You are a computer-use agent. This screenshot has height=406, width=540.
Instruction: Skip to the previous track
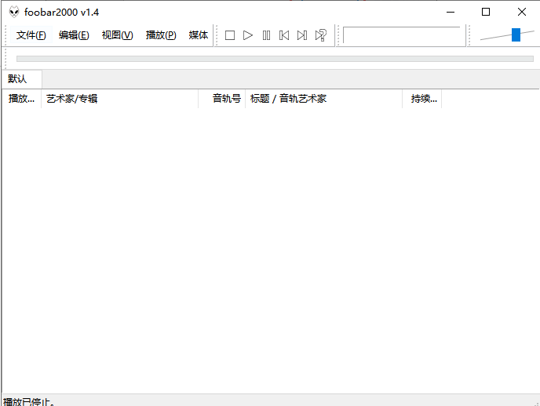[x=284, y=35]
